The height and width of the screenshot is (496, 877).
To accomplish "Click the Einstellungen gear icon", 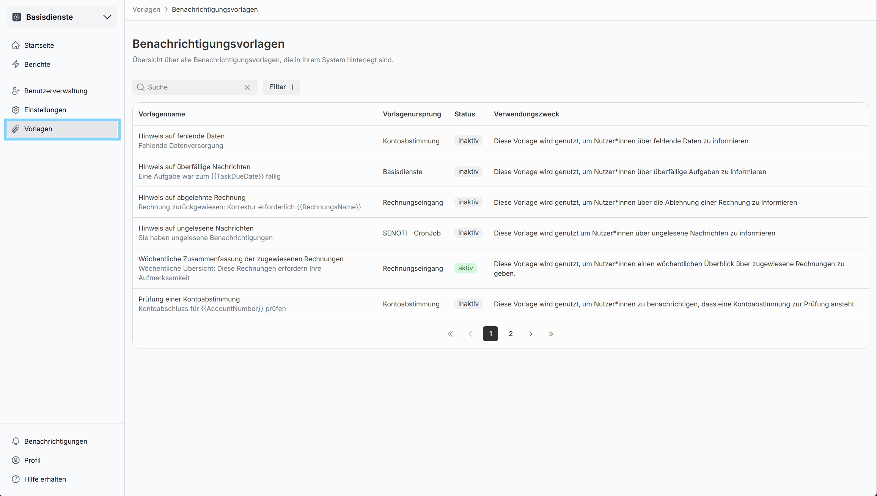I will point(16,110).
